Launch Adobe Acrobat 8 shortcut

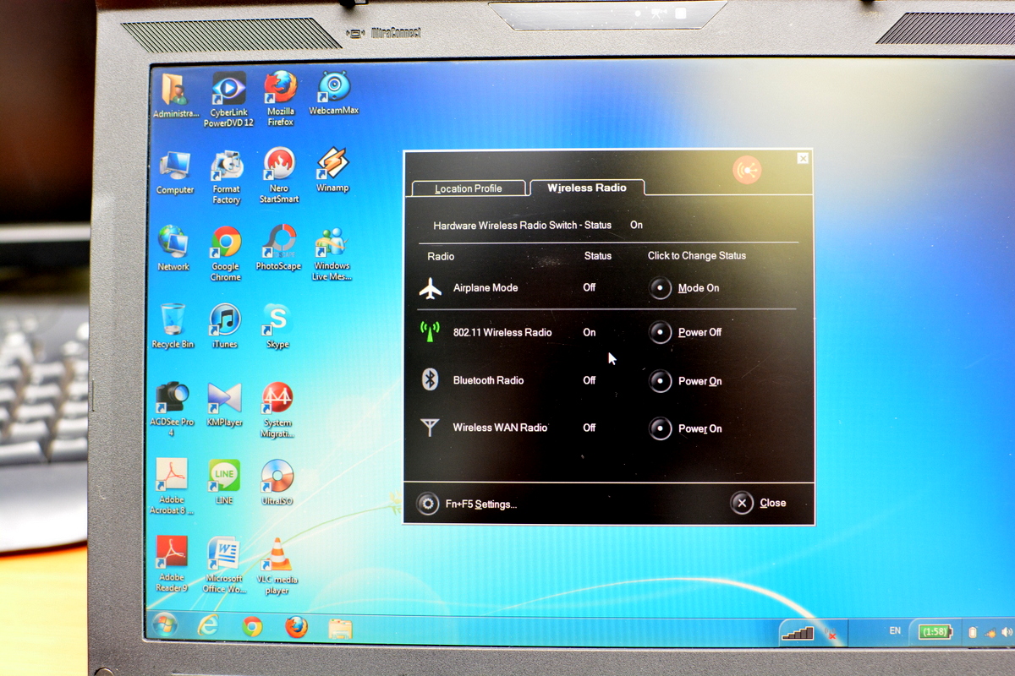click(172, 487)
